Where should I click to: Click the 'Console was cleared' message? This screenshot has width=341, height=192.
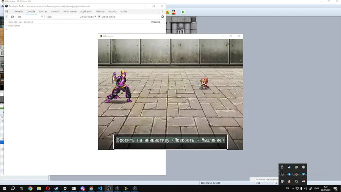tap(21, 22)
